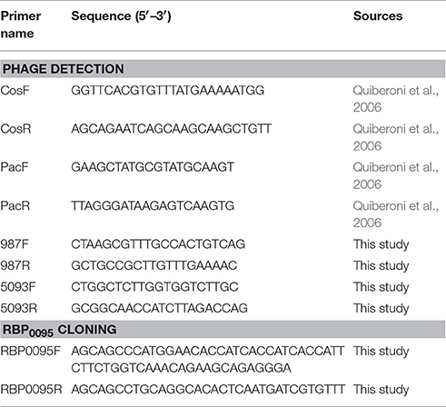Viewport: 446px width, 407px height.
Task: Open Quiberoni et al., 2006 citation for PacR
Action: (x=396, y=214)
